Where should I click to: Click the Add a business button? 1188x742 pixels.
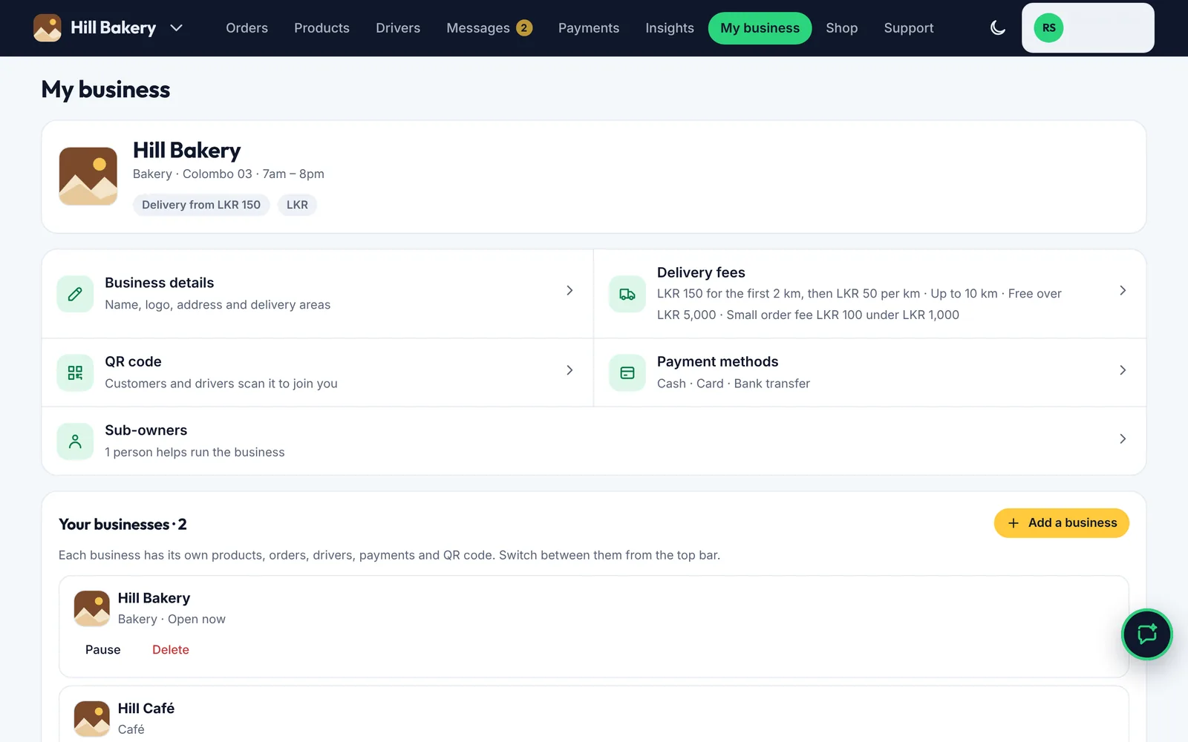click(x=1061, y=523)
